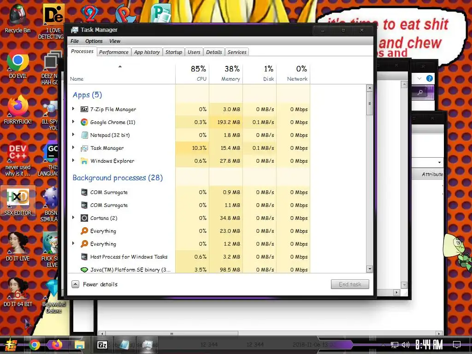Open File Explorer from the taskbar
This screenshot has width=472, height=354.
[79, 345]
